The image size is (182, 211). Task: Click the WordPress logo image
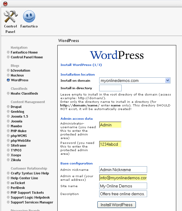(x=117, y=55)
